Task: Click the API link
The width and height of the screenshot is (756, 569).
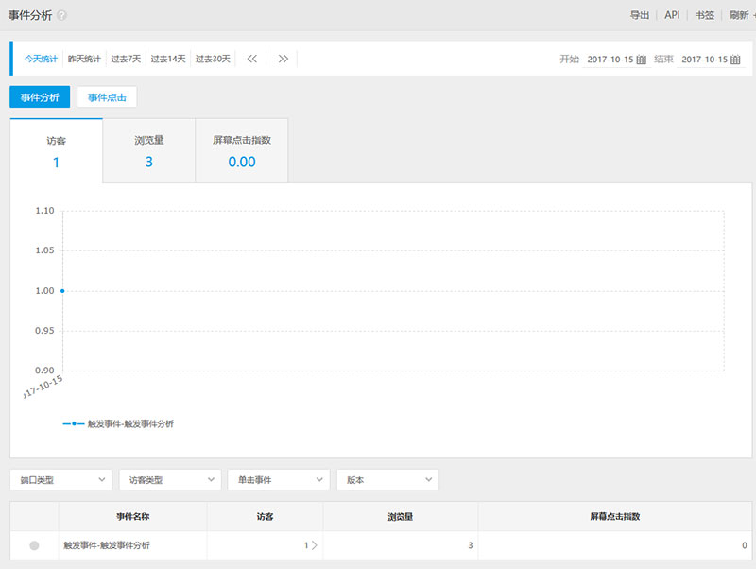Action: (x=672, y=15)
